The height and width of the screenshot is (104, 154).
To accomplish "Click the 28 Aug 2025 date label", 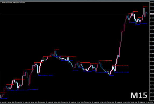I will coord(4,102).
